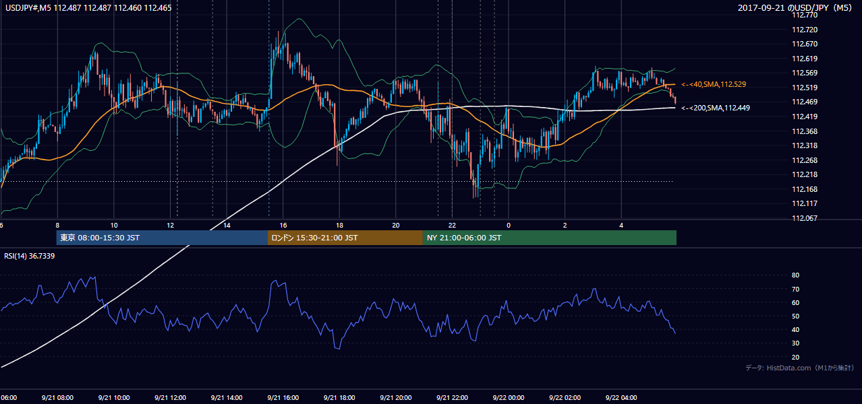The image size is (862, 404).
Task: Click the 9/21 16:00 time axis label
Action: click(283, 398)
